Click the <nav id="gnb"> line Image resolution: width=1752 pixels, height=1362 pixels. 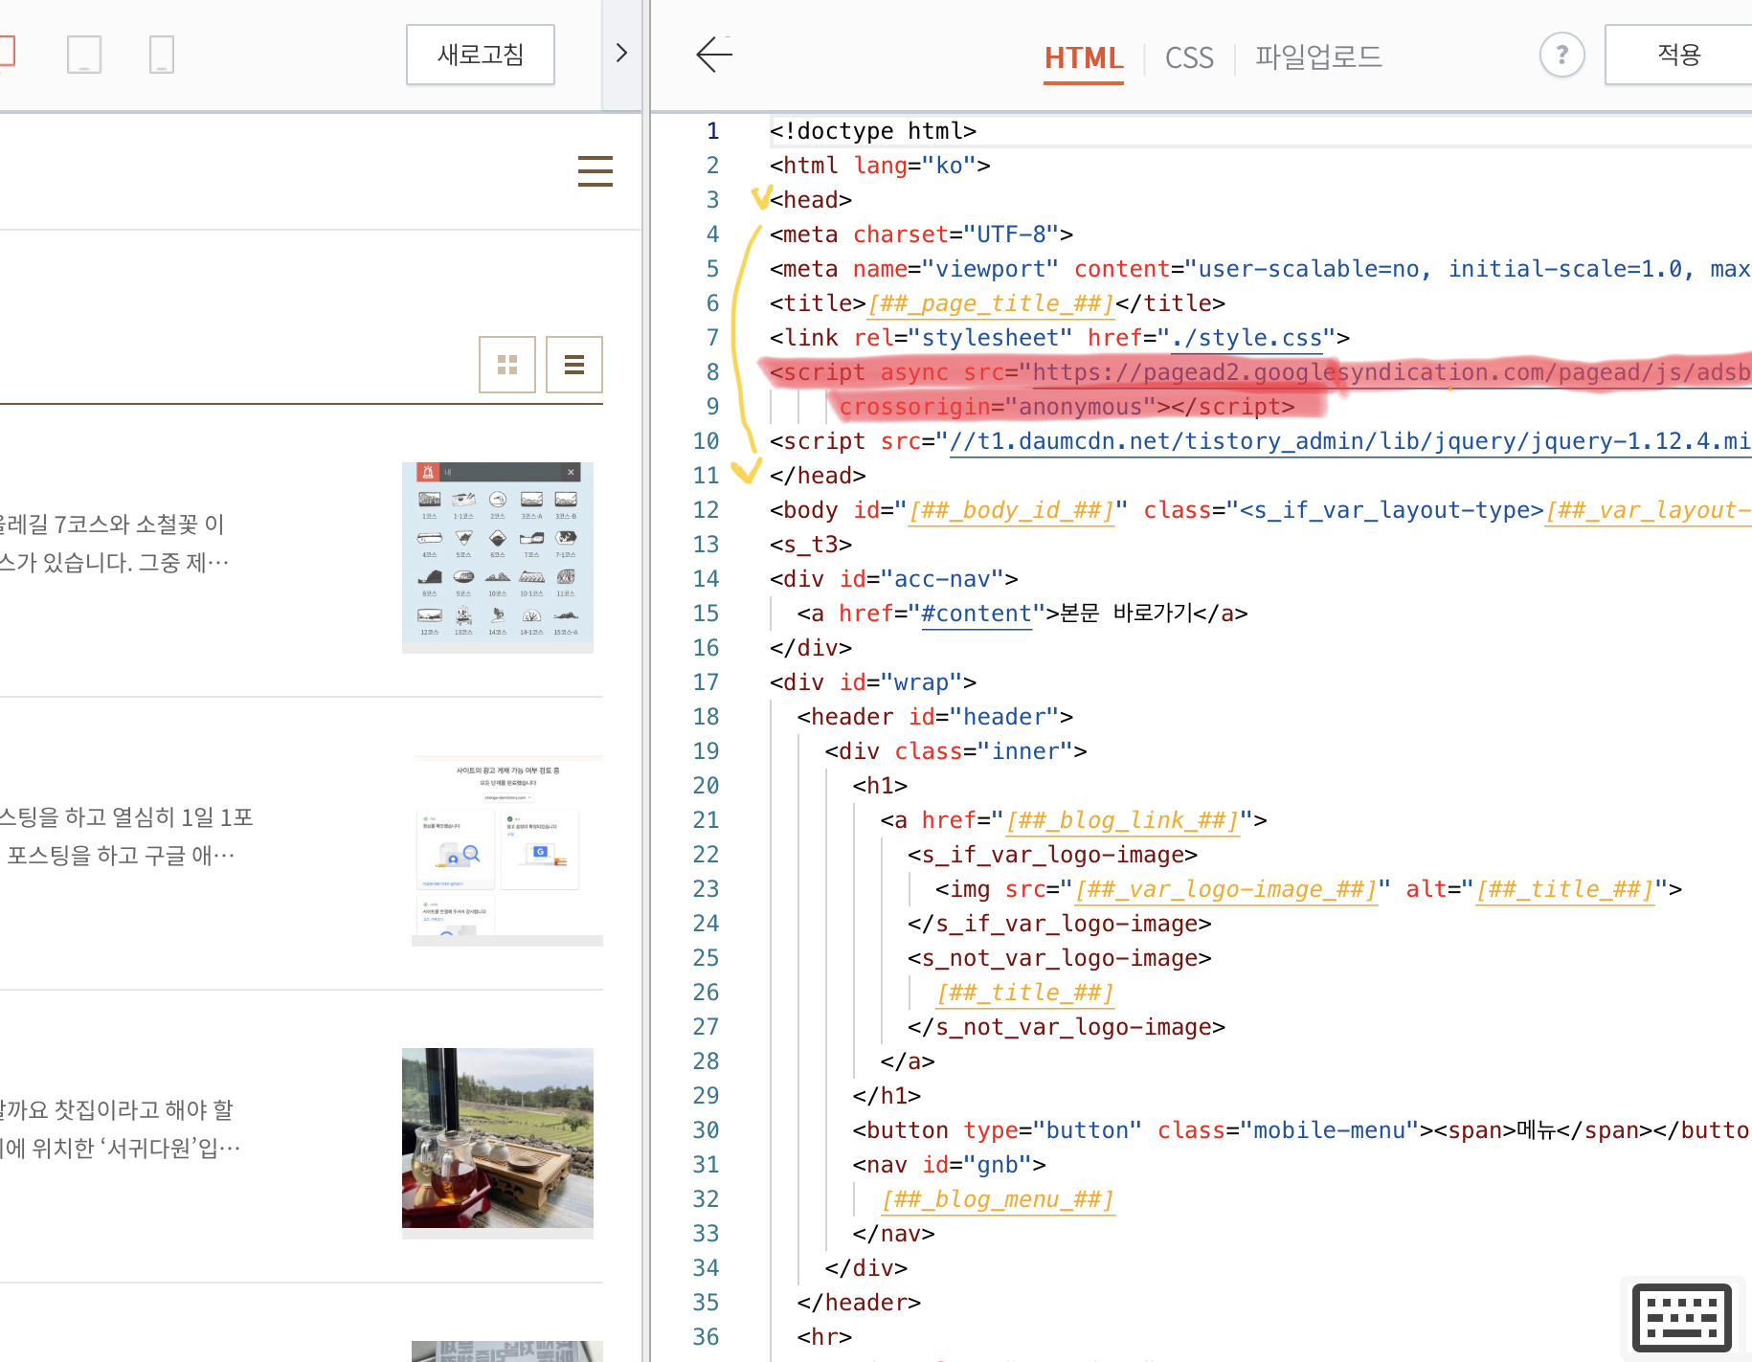(949, 1165)
